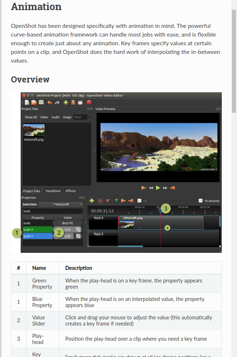Click the Save Project icon
Viewport: 237px width, 357px height.
point(41,102)
